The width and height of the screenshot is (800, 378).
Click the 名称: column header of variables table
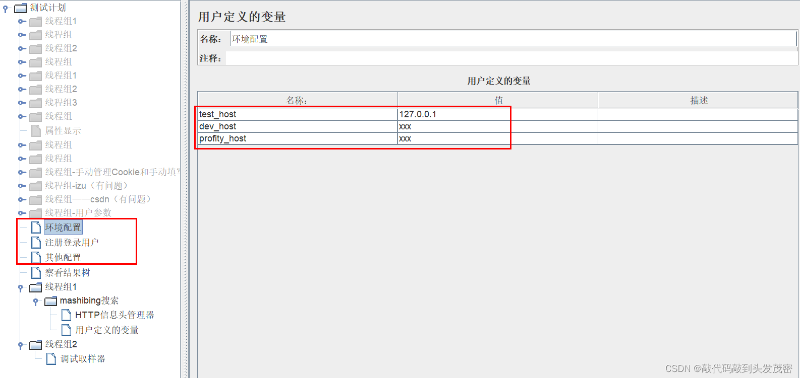297,100
